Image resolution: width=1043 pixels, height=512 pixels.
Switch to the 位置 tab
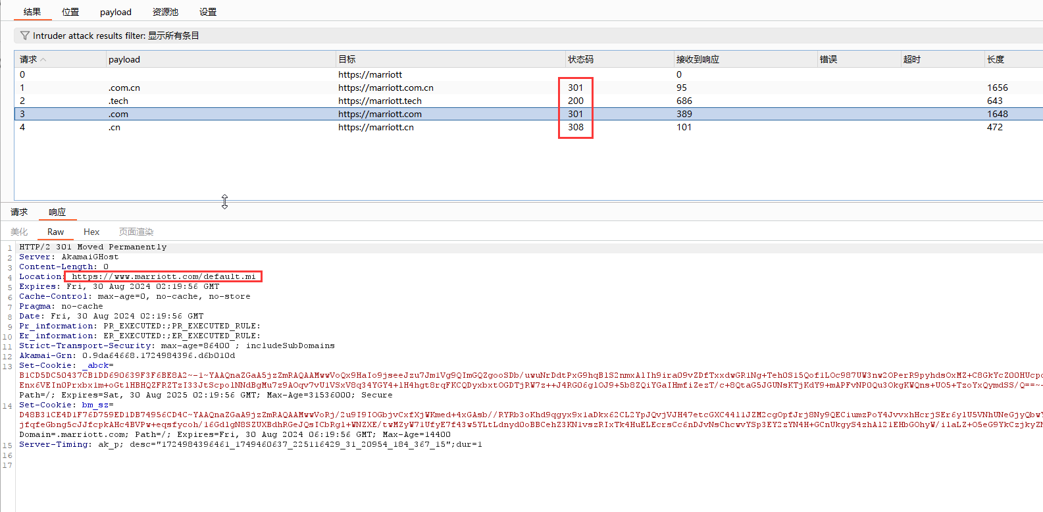coord(70,12)
